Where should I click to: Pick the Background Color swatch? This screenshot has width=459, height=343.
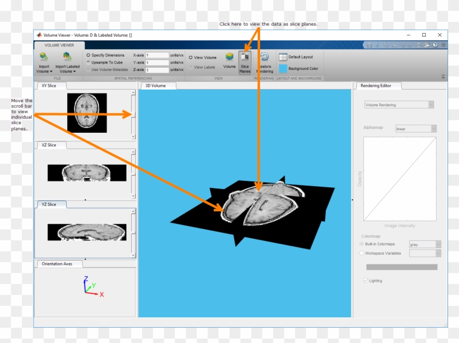click(x=283, y=69)
